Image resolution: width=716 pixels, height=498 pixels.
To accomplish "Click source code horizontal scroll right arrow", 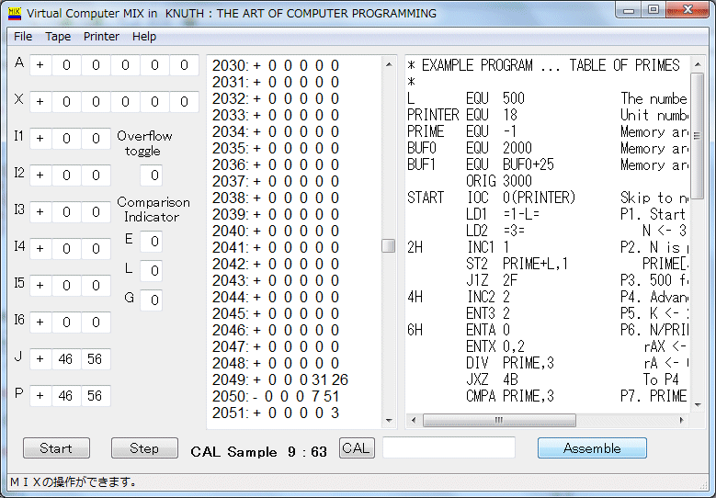I will [682, 420].
